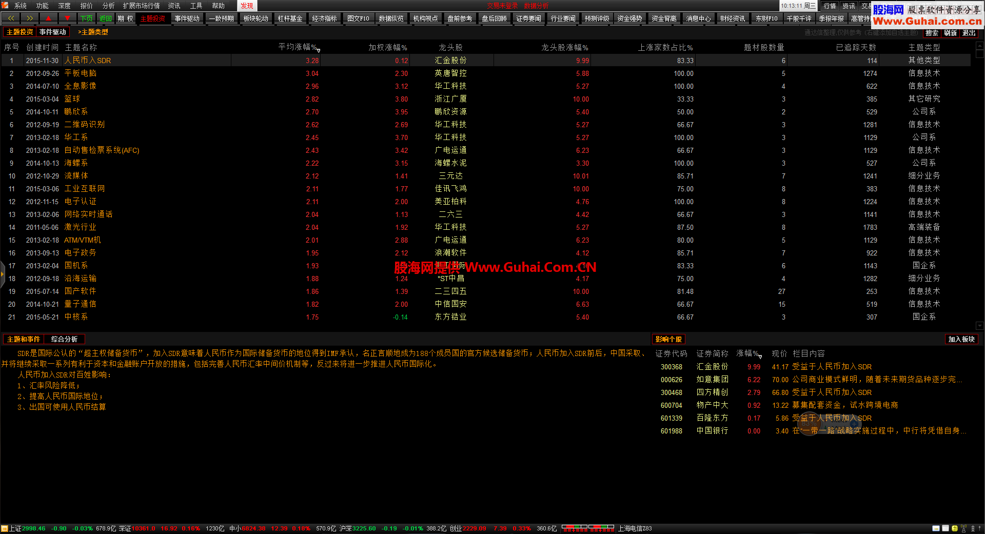Image resolution: width=985 pixels, height=534 pixels.
Task: Select the 平板电脑 theme row
Action: pos(485,73)
